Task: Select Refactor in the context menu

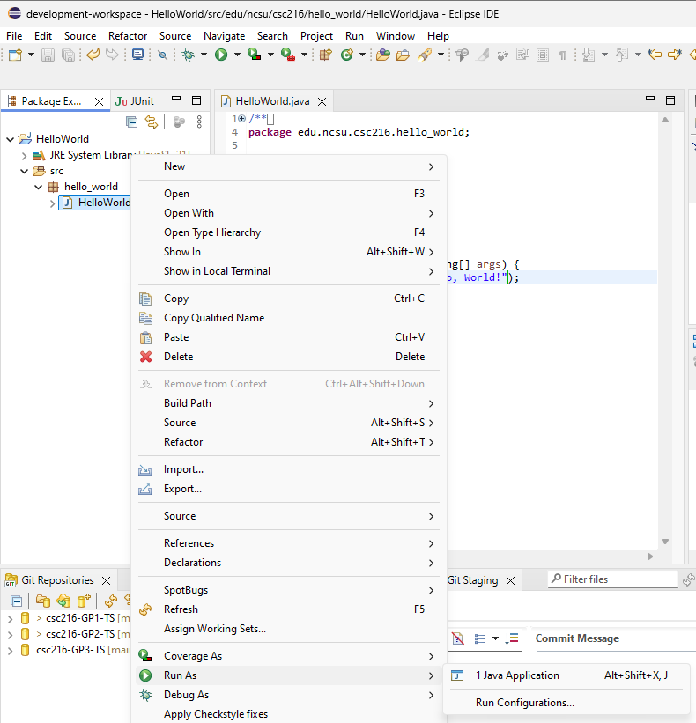Action: tap(289, 442)
